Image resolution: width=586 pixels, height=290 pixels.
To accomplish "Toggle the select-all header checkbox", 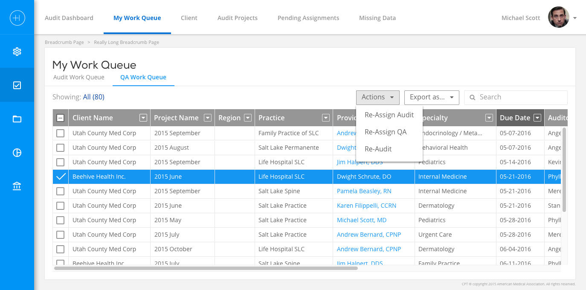I will pyautogui.click(x=61, y=118).
